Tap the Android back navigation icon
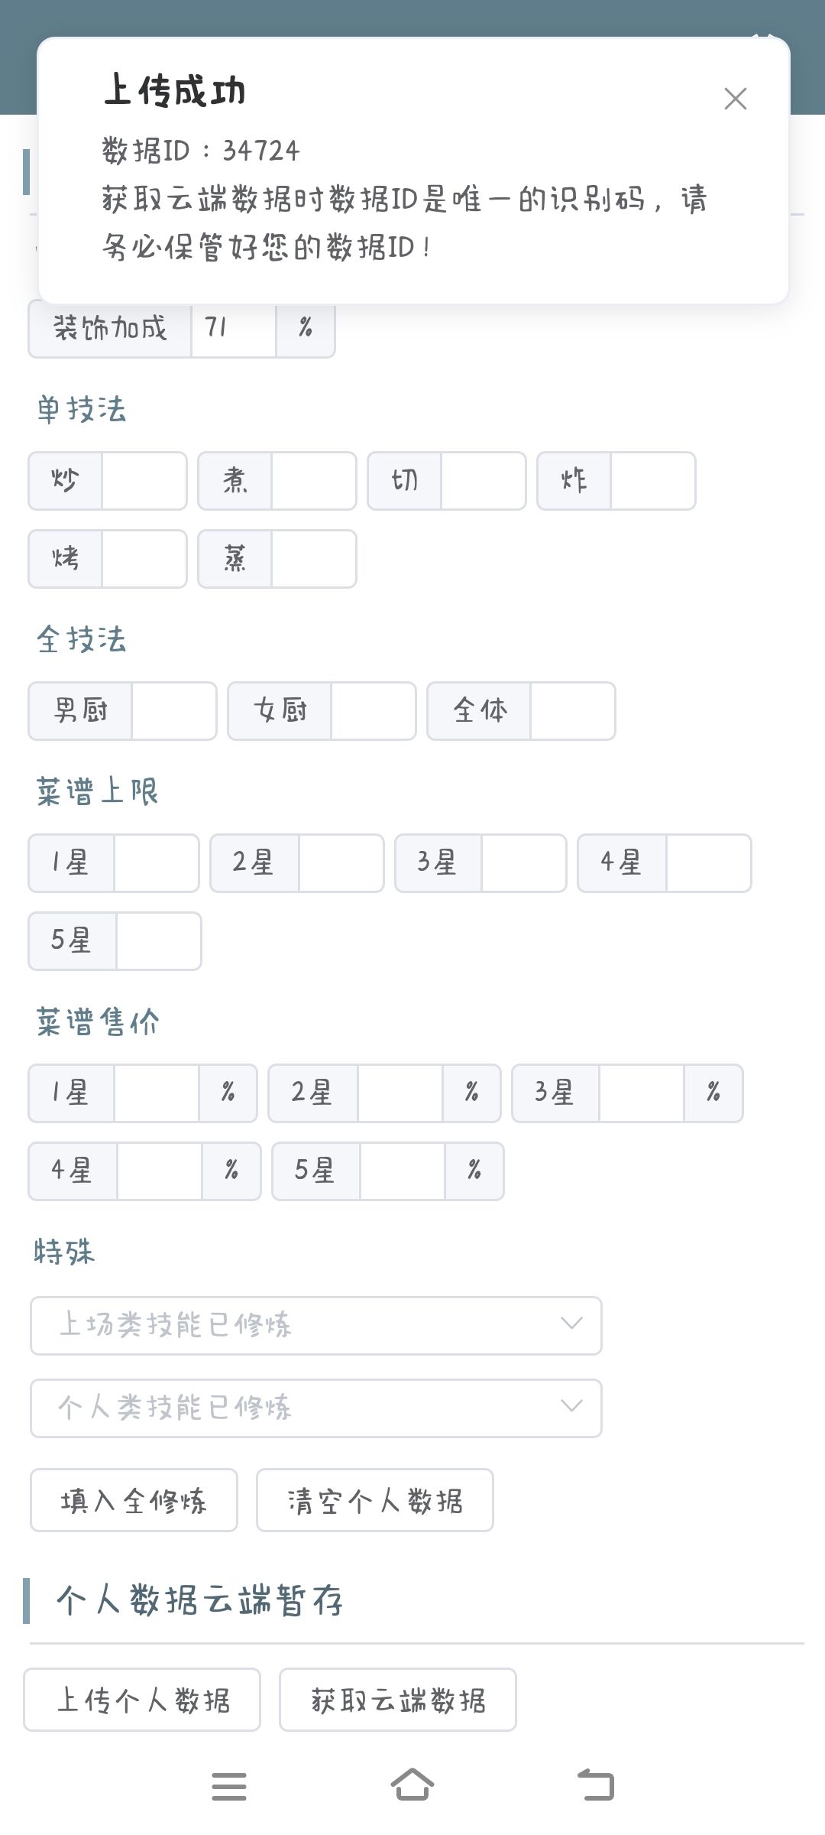 [596, 1785]
